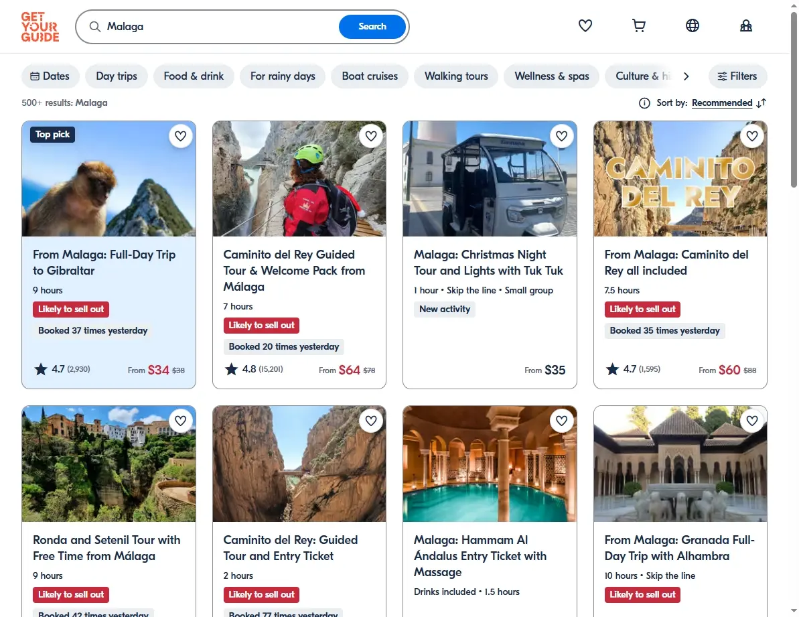Viewport: 799px width, 617px height.
Task: Click the sort arrows icon
Action: click(x=761, y=103)
